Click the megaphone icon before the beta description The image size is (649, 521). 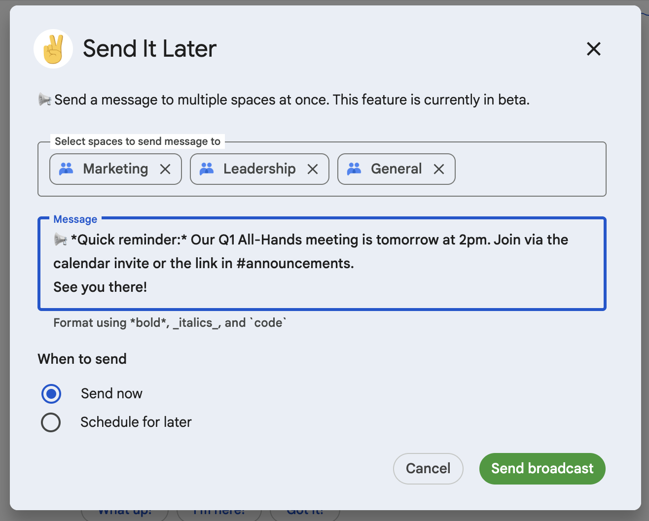click(45, 99)
